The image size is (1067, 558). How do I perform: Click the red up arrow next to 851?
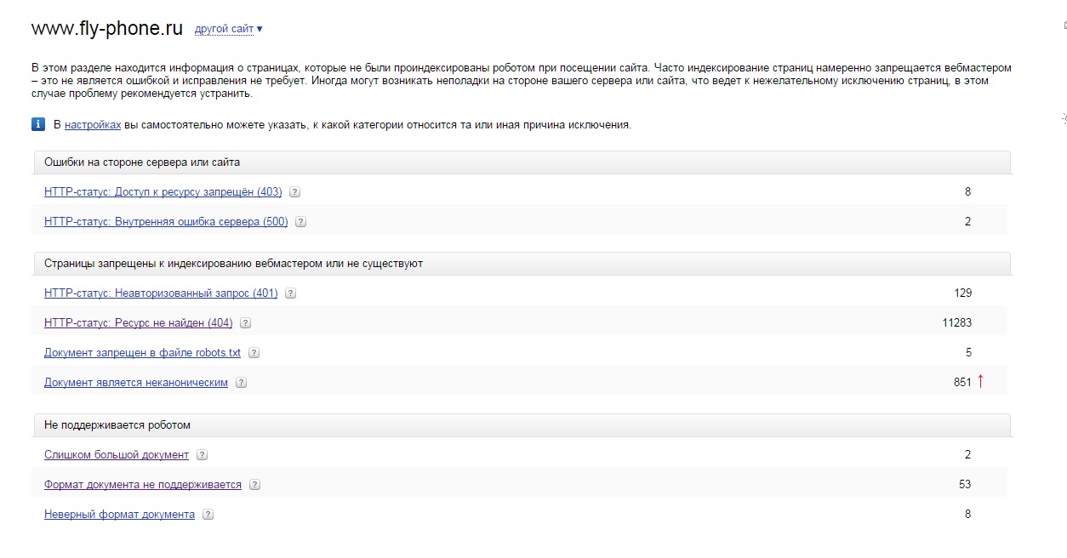pyautogui.click(x=980, y=382)
